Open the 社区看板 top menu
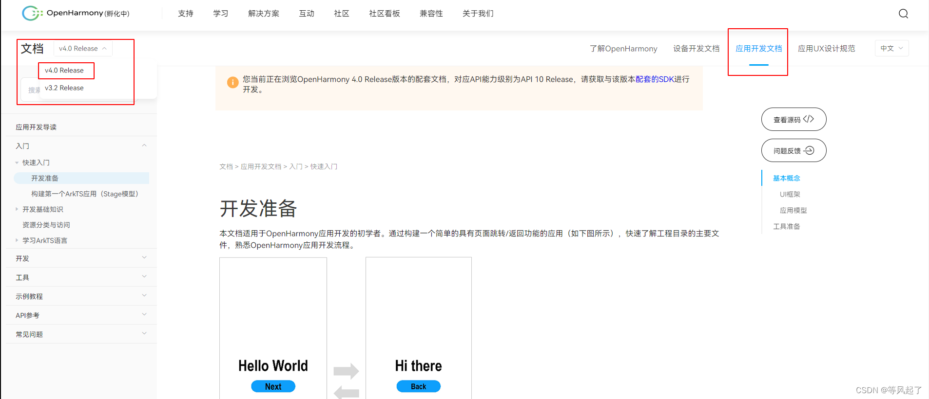 click(x=385, y=13)
